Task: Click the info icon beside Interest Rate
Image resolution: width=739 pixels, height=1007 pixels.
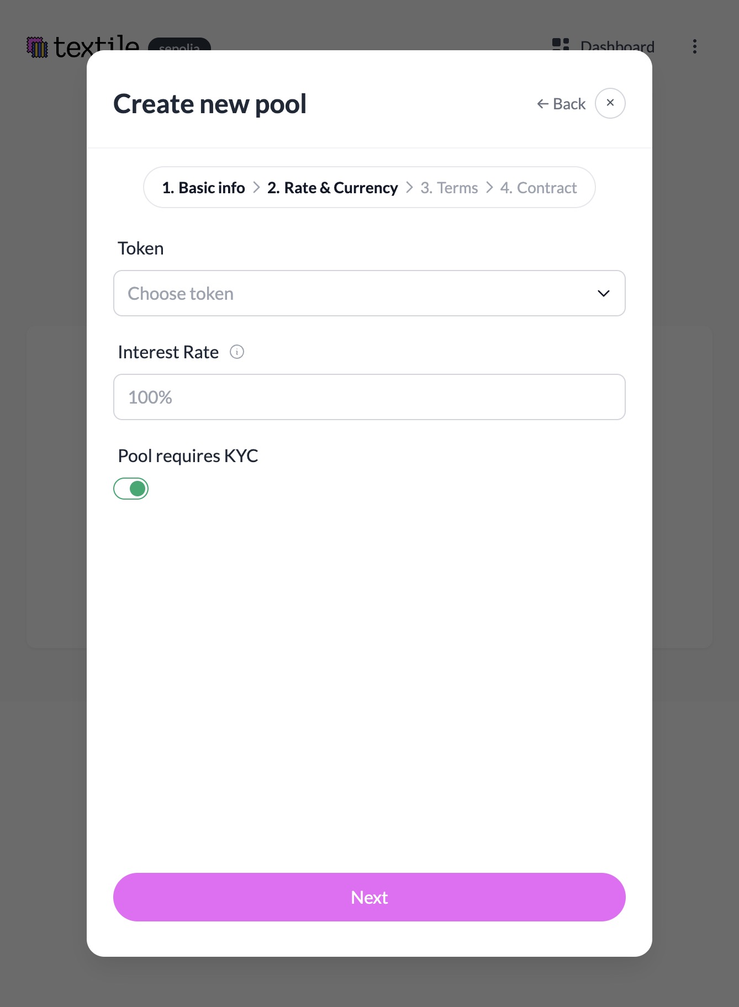Action: (x=237, y=352)
